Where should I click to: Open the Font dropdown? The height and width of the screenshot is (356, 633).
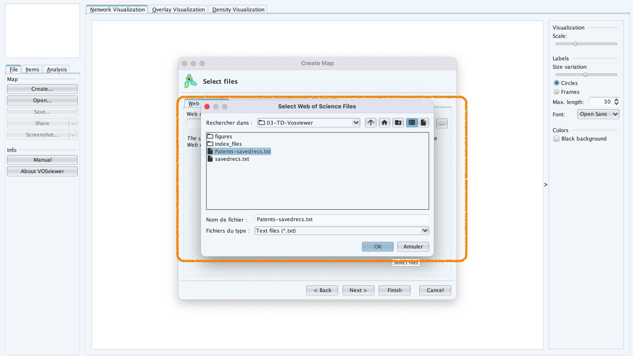click(598, 114)
